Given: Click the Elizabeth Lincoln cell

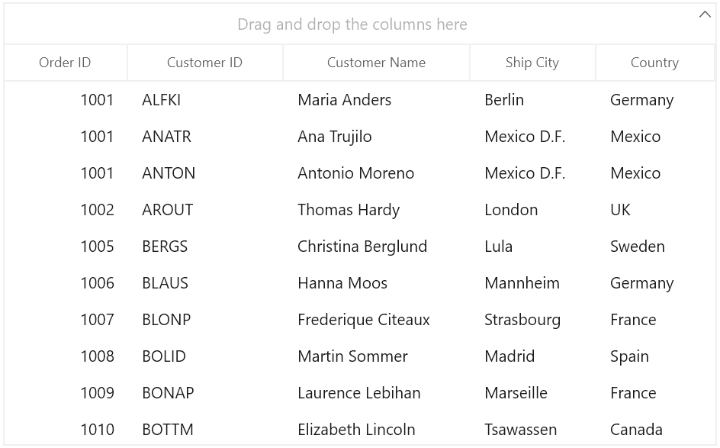Looking at the screenshot, I should [x=376, y=430].
